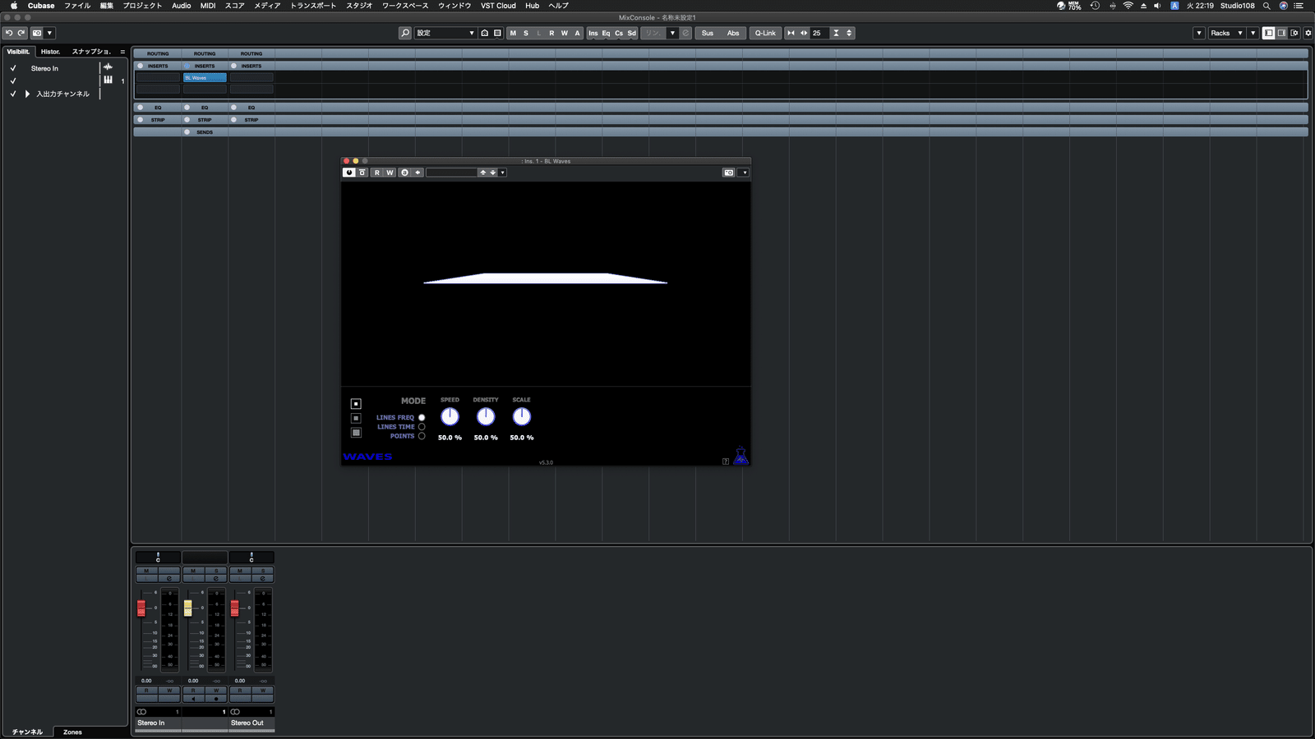Click the magnifier find channel icon
This screenshot has width=1315, height=739.
tap(404, 33)
